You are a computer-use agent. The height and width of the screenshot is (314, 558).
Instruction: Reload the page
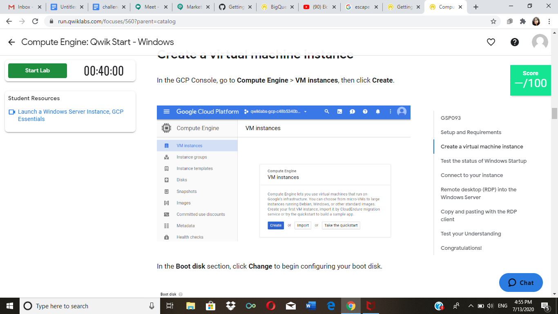[x=35, y=21]
